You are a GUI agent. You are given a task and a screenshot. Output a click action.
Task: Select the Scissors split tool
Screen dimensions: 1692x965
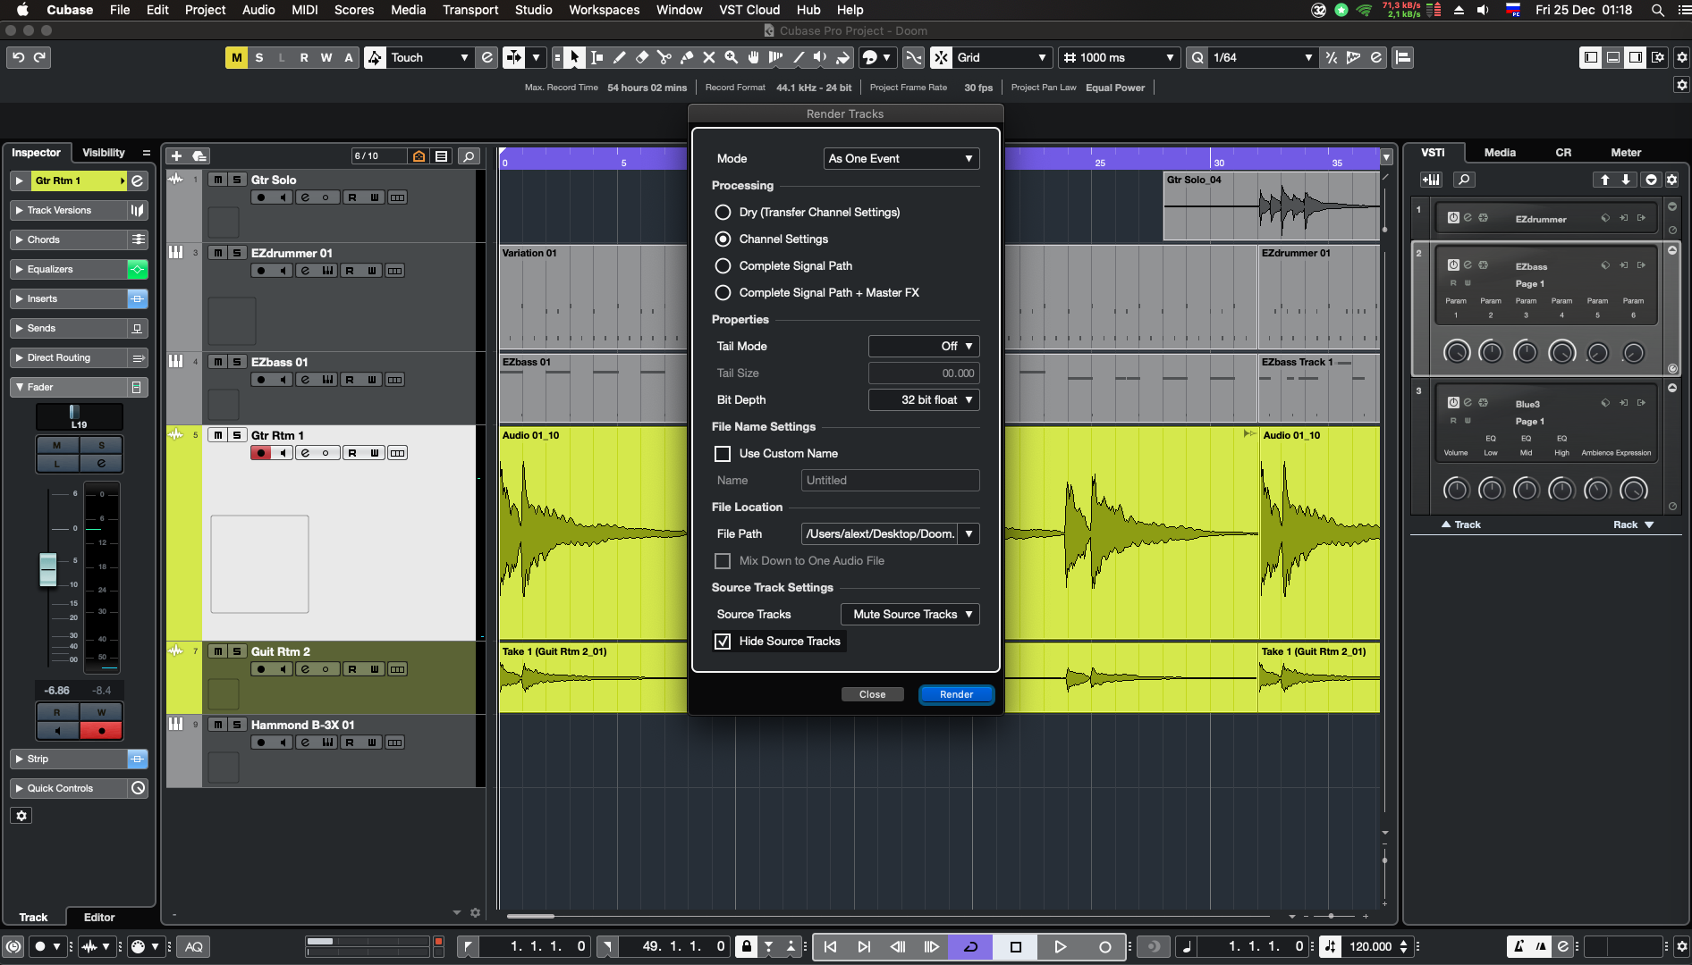tap(664, 58)
